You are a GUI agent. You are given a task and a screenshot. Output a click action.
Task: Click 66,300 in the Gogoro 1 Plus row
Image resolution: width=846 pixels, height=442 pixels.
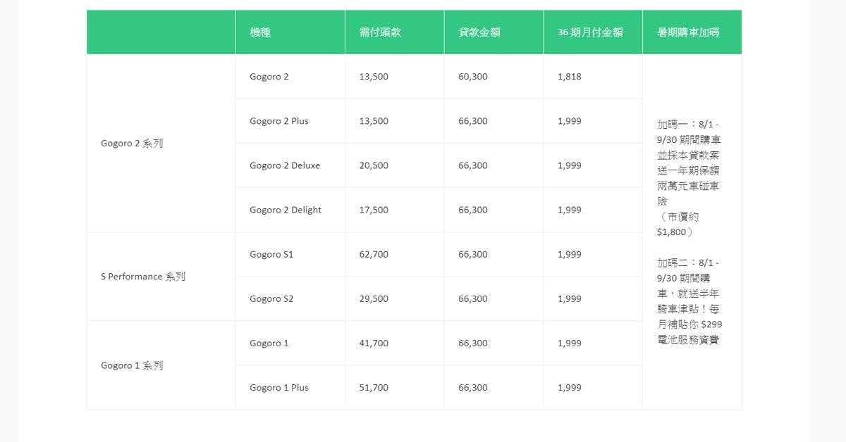(x=473, y=387)
